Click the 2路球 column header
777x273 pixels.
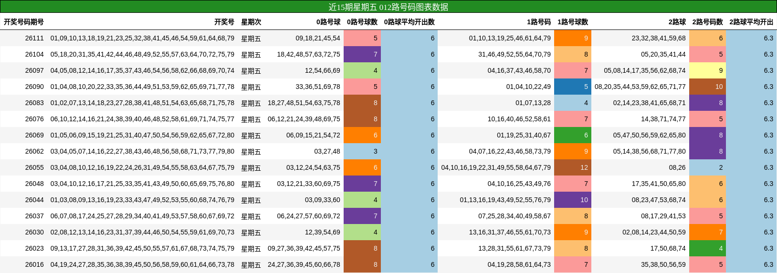click(677, 22)
